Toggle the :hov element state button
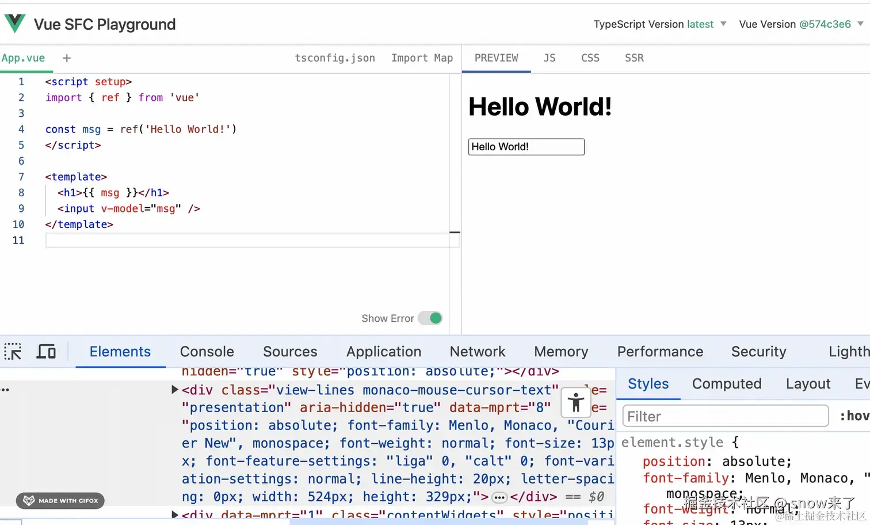The height and width of the screenshot is (525, 870). click(x=854, y=416)
